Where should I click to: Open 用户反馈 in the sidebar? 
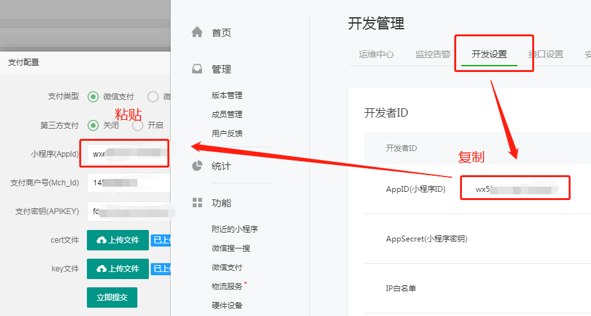227,134
